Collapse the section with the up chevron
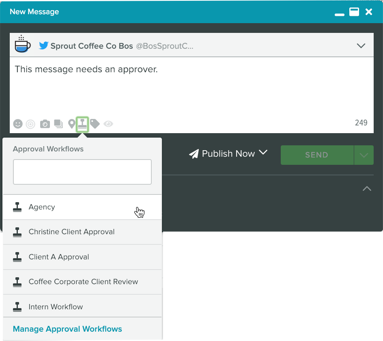 pos(367,188)
